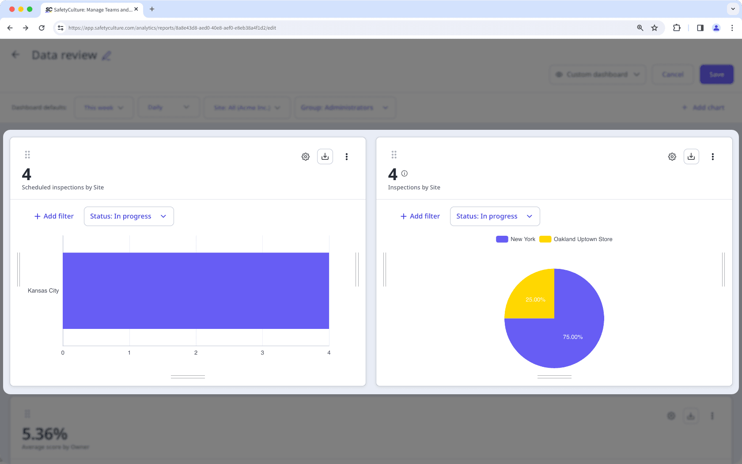Click the settings gear on Inspections by Site card
Screen dimensions: 742x464
tap(672, 156)
